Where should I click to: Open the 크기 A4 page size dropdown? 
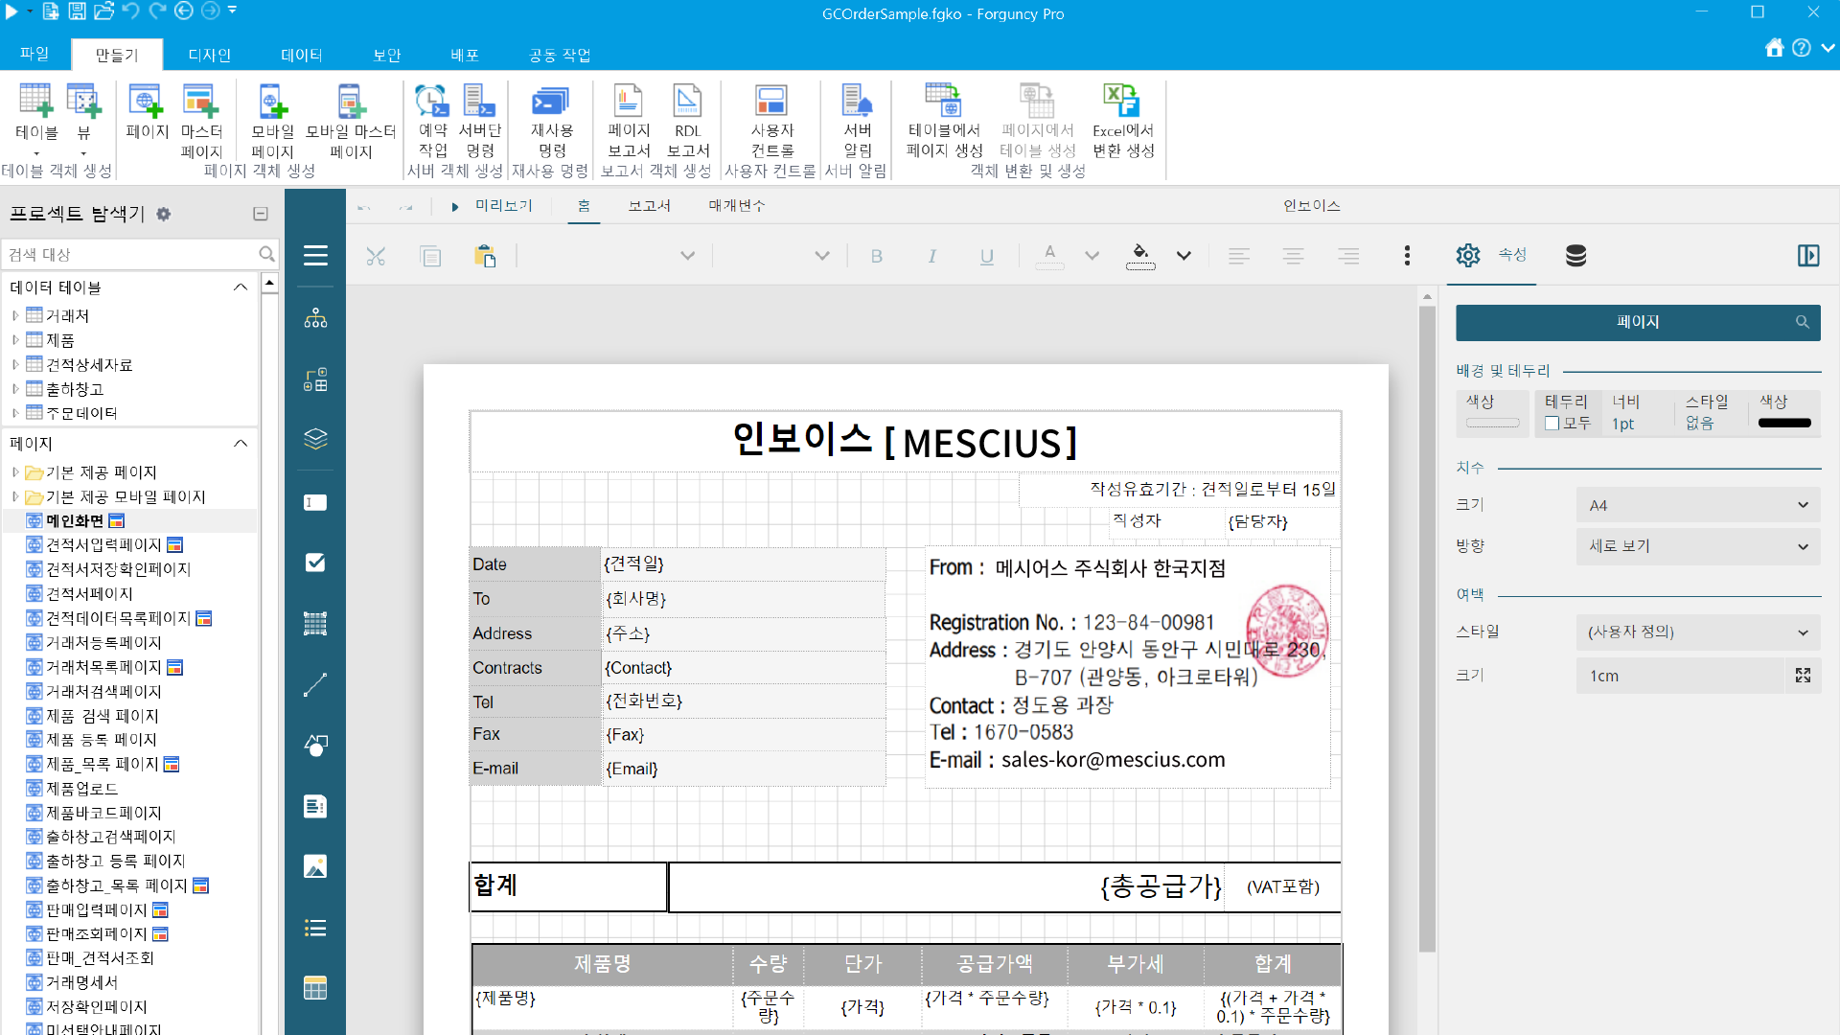coord(1698,505)
